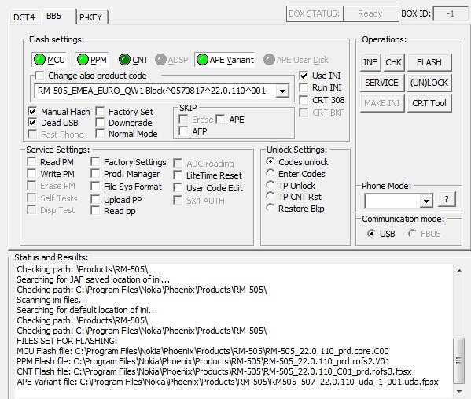Toggle the dark green CNT indicator
Viewport: 471px width, 399px height.
(x=124, y=60)
